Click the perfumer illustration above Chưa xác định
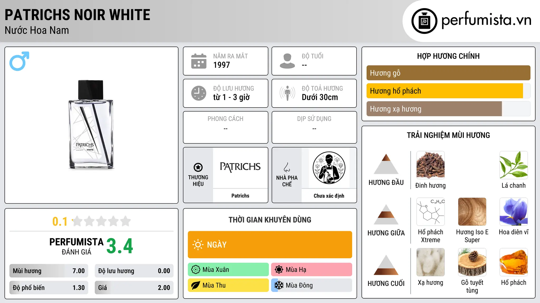Viewport: 540px width, 303px height. [x=329, y=168]
